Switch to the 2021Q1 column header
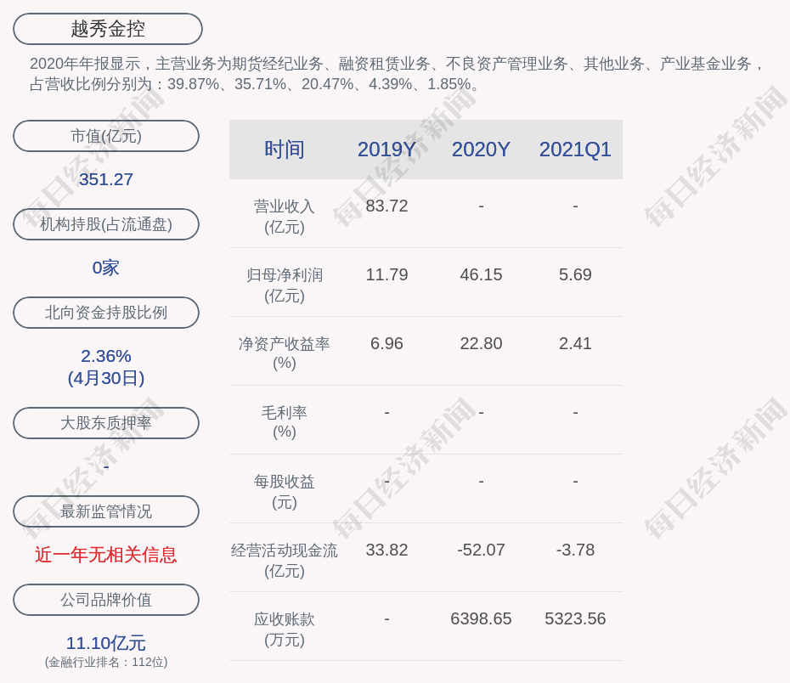This screenshot has width=790, height=683. (x=575, y=150)
